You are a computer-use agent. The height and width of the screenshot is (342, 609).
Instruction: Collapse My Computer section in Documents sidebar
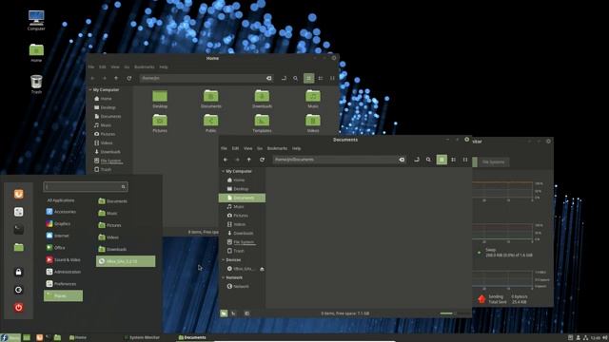(x=223, y=171)
